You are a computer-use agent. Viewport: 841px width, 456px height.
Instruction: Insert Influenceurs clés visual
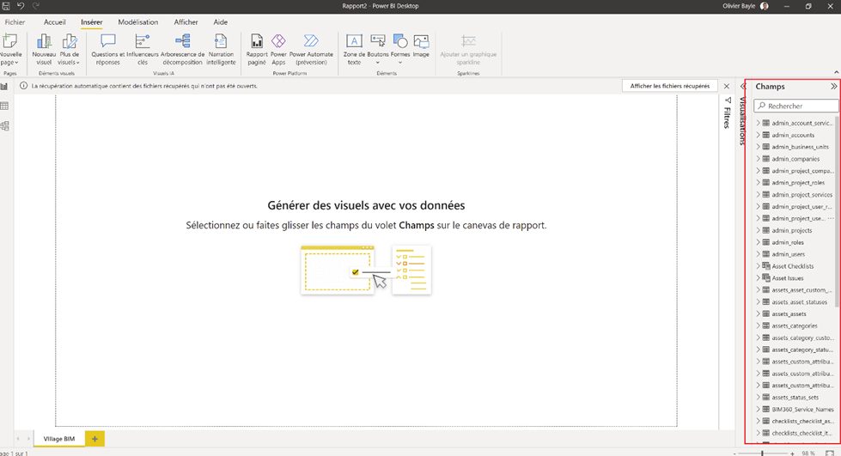142,49
